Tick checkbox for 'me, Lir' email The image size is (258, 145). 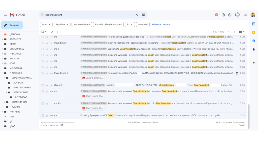(x=43, y=103)
